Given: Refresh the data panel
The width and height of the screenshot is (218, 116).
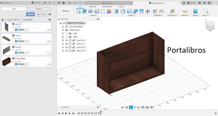Looking at the screenshot, I should pyautogui.click(x=45, y=3).
